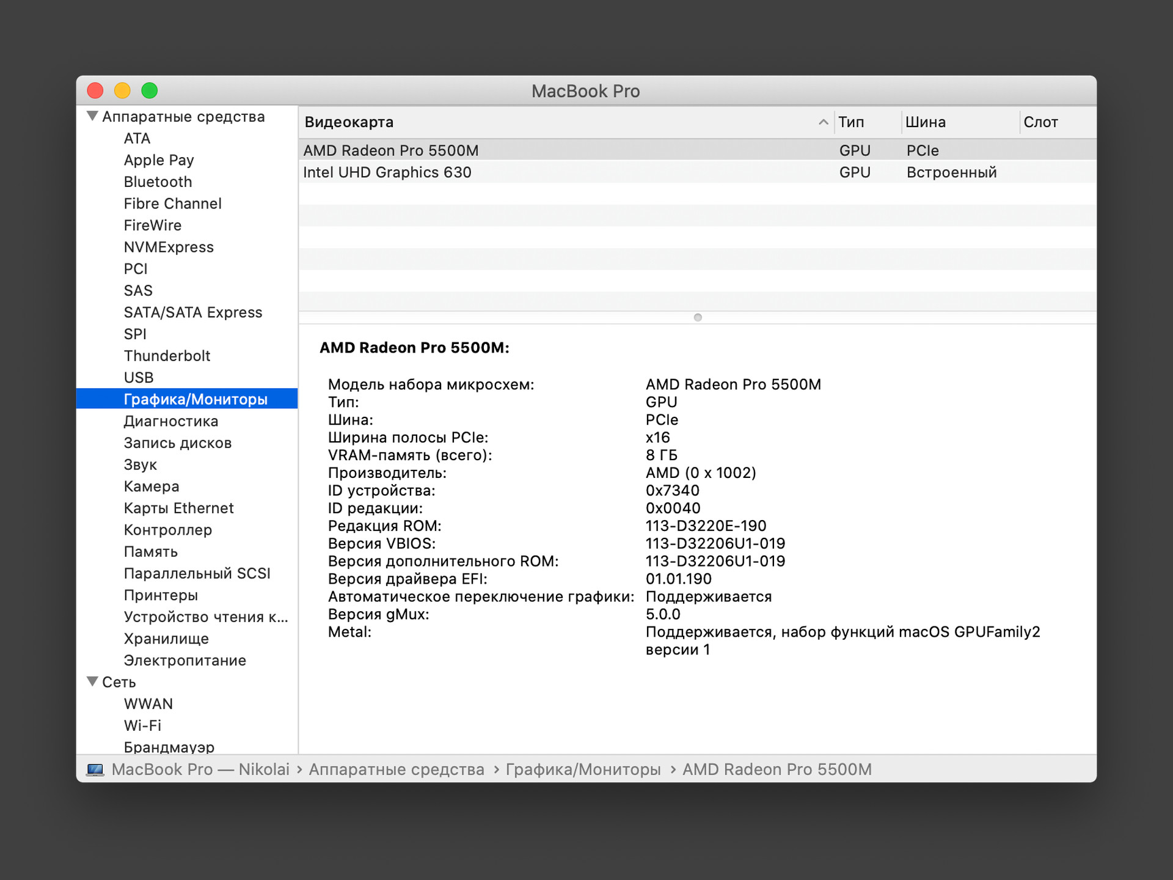Open Принтеры entry
Image resolution: width=1173 pixels, height=880 pixels.
(161, 595)
